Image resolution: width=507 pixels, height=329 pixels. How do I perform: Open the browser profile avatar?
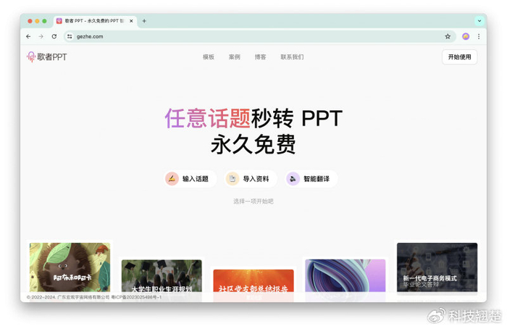[x=466, y=36]
